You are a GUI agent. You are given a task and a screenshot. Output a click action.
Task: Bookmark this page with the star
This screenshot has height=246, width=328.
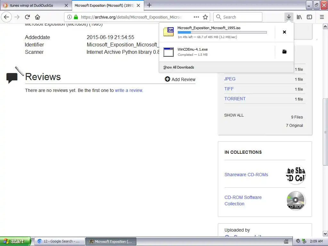coord(205,17)
